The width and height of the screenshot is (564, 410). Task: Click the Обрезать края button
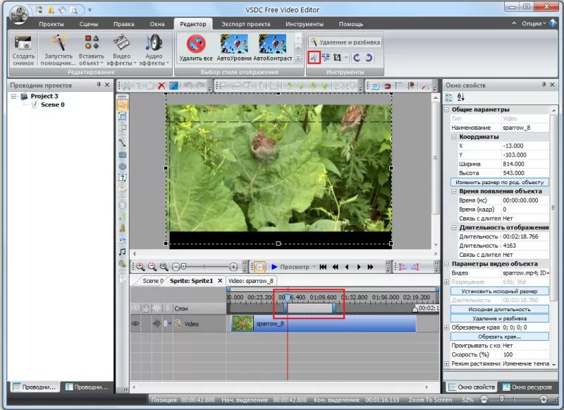click(500, 336)
